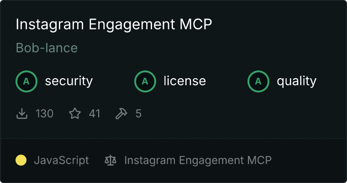347x183 pixels.
Task: Click the download arrow icon
Action: [22, 113]
